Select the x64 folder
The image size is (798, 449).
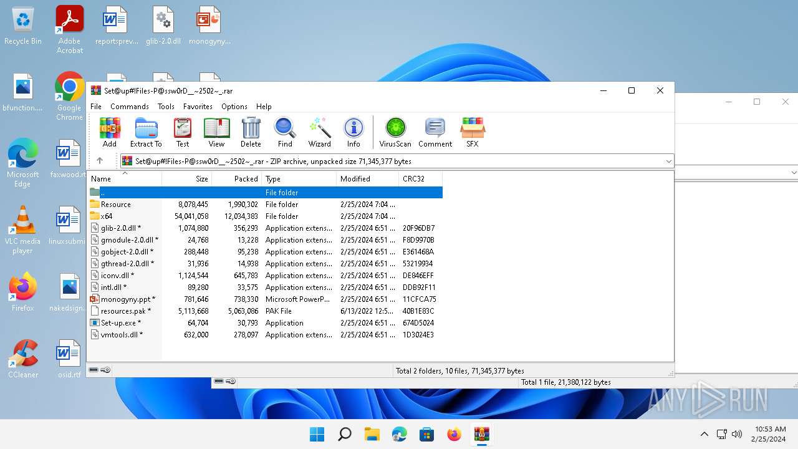click(x=265, y=216)
